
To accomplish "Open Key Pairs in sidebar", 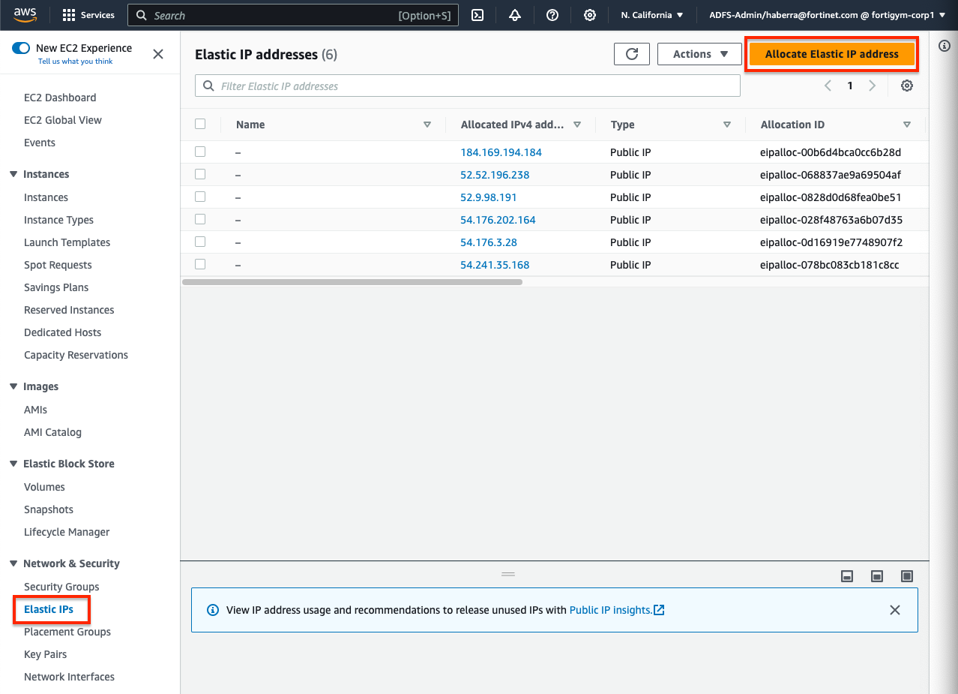I will click(45, 654).
